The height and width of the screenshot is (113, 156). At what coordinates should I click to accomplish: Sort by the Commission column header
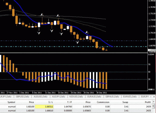103,102
